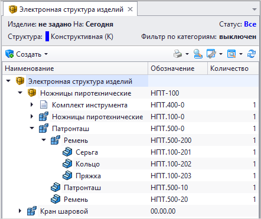The image size is (261, 219).
Task: Click the выключен category filter link
Action: 238,37
